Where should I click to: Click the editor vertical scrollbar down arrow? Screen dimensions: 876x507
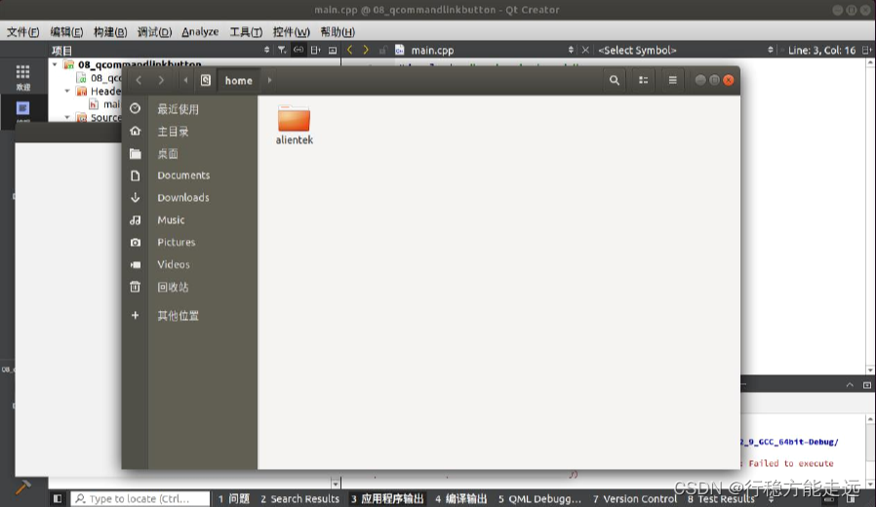(x=870, y=370)
